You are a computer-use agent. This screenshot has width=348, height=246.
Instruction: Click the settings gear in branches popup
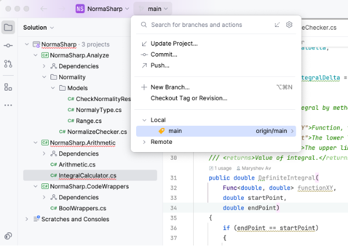pyautogui.click(x=289, y=25)
